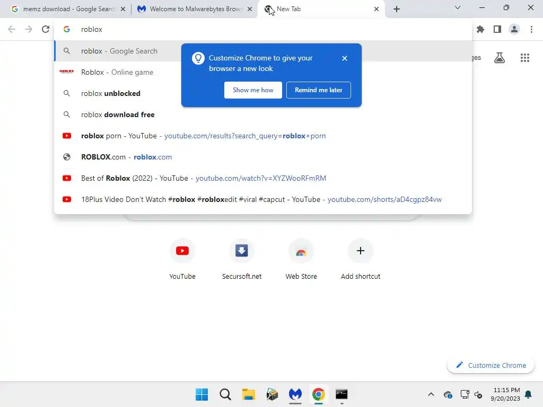
Task: Toggle the Chrome side panel icon
Action: (497, 30)
